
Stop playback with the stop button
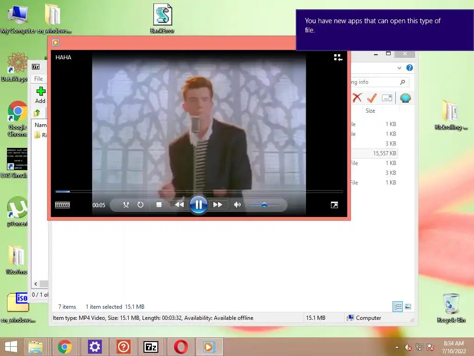(159, 205)
